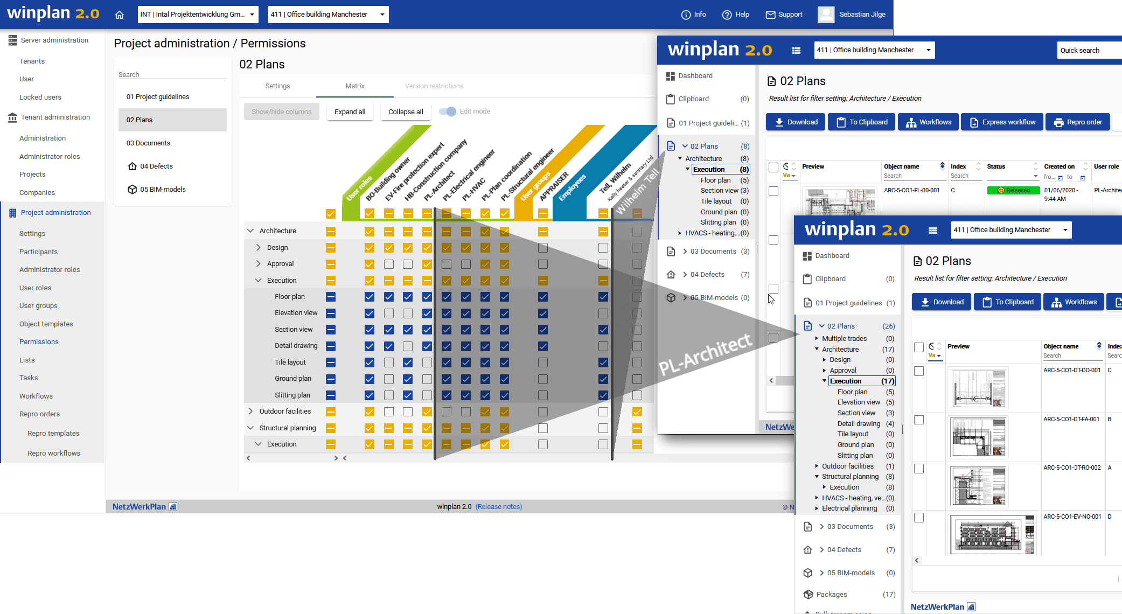Image resolution: width=1122 pixels, height=614 pixels.
Task: Expand Multiple trades in the front window tree
Action: 817,339
